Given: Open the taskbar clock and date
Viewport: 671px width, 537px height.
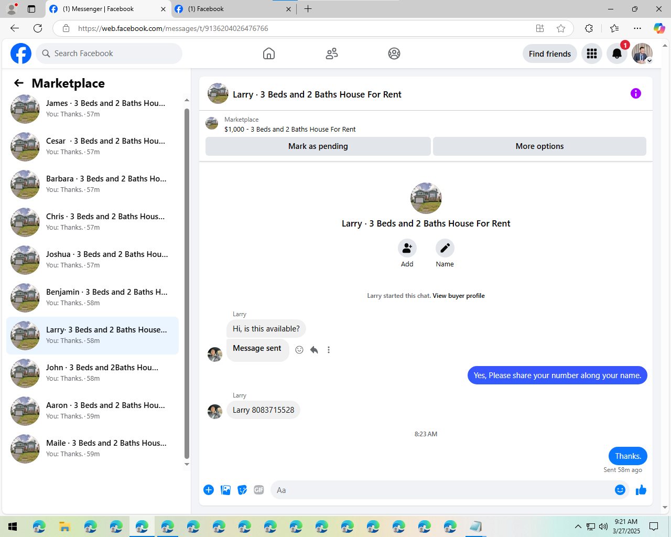Looking at the screenshot, I should pos(626,527).
